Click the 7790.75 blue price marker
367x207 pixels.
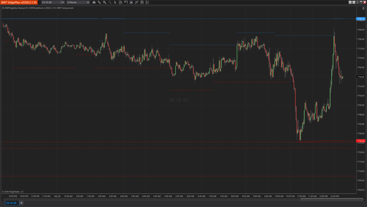(x=361, y=19)
